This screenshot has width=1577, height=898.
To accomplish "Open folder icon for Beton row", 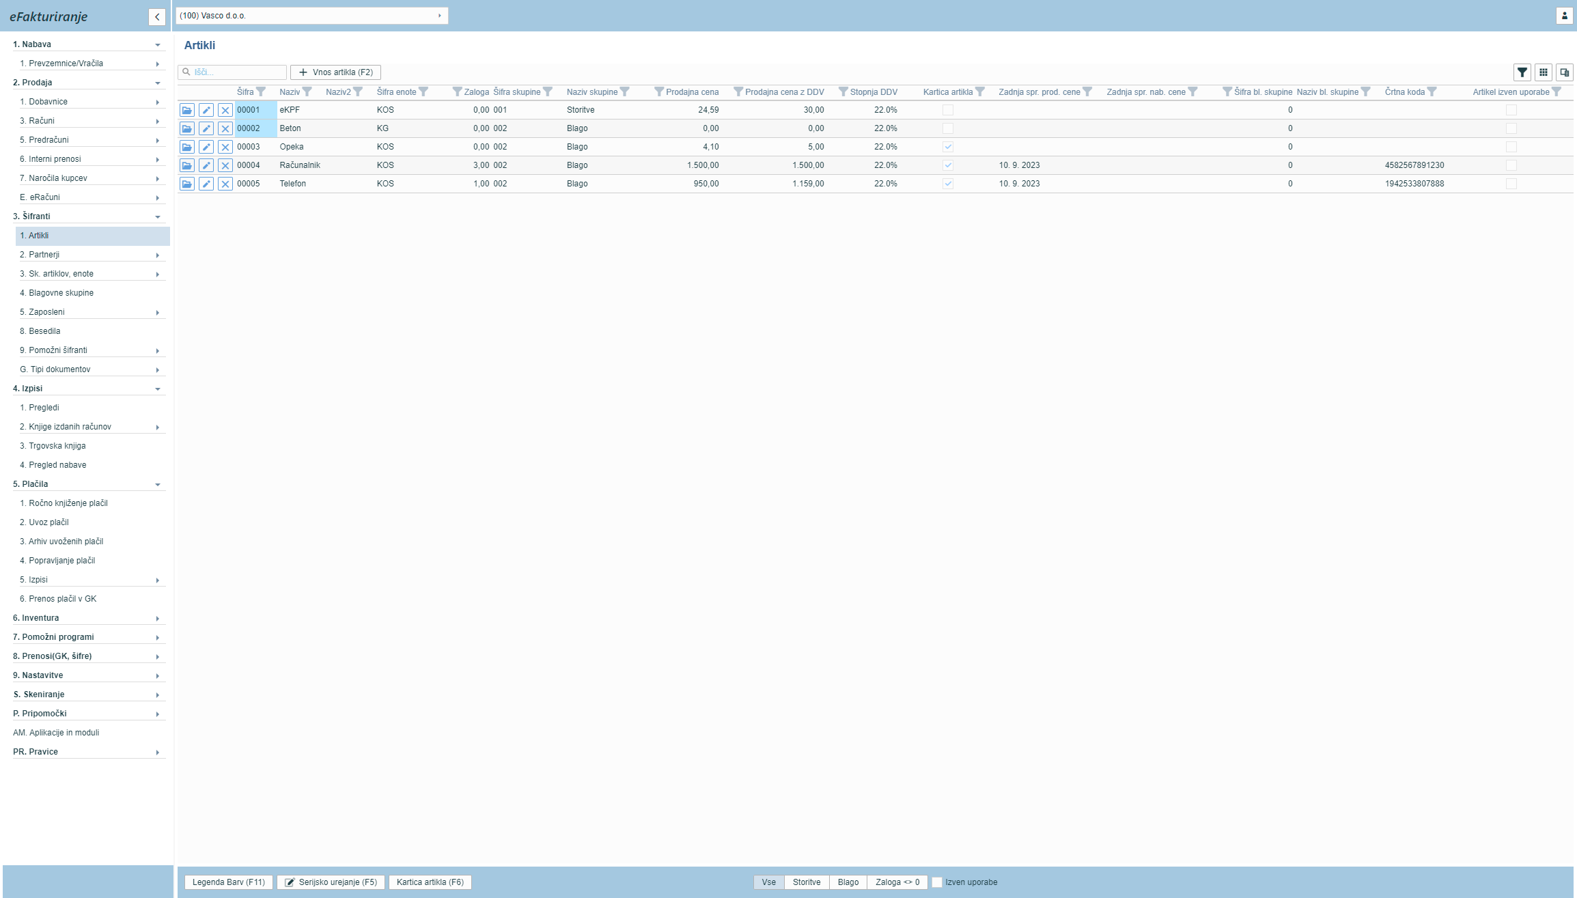I will click(x=186, y=128).
